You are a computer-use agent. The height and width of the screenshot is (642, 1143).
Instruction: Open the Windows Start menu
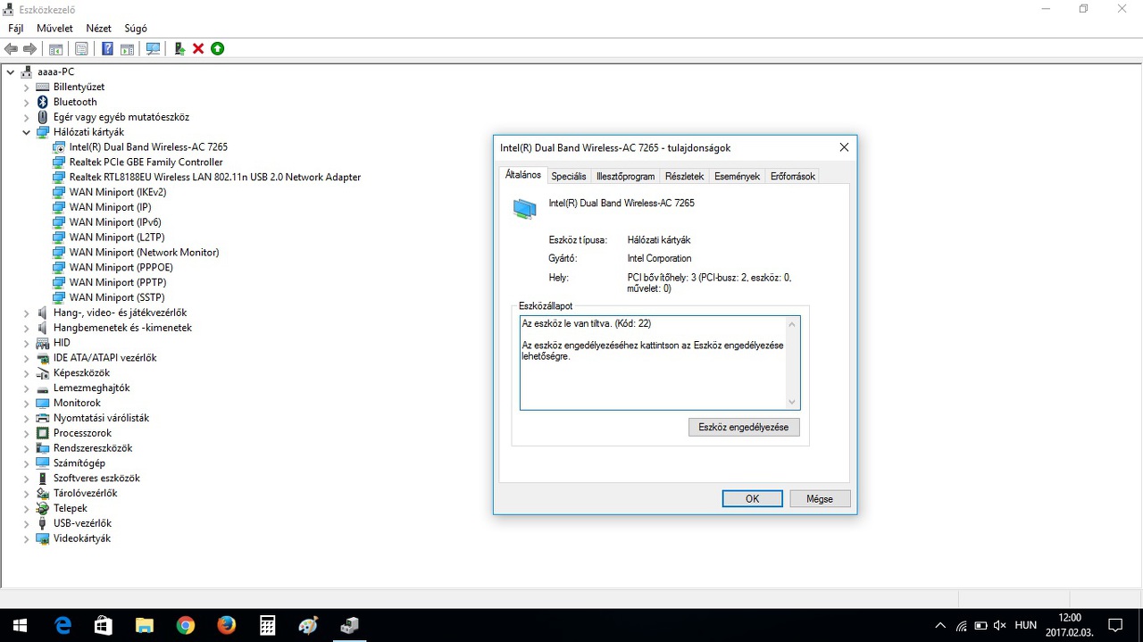click(19, 625)
